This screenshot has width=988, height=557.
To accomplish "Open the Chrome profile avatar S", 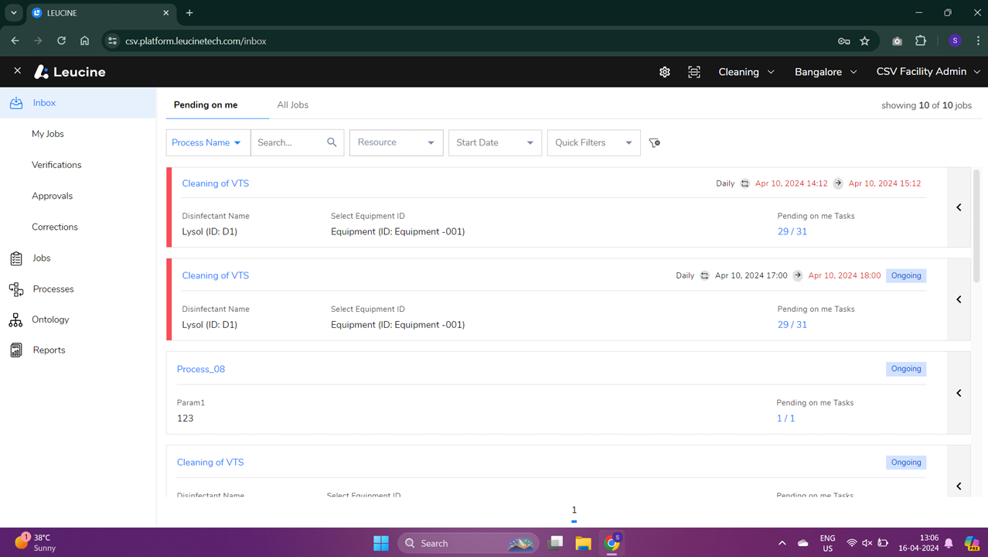I will pos(955,41).
